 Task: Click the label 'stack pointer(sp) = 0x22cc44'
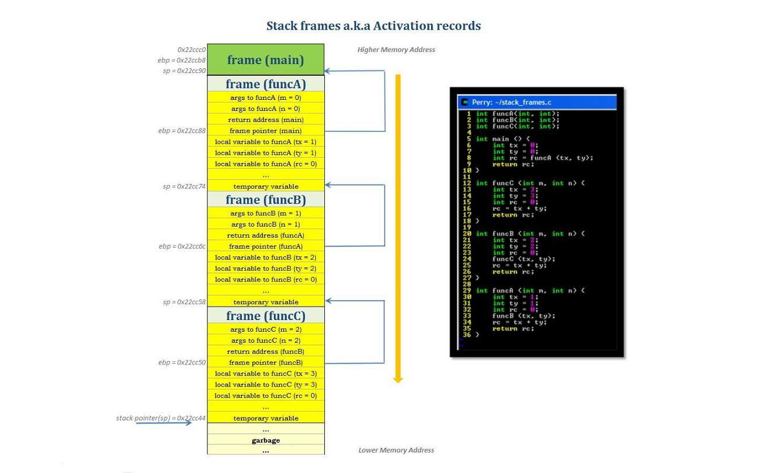(x=161, y=418)
